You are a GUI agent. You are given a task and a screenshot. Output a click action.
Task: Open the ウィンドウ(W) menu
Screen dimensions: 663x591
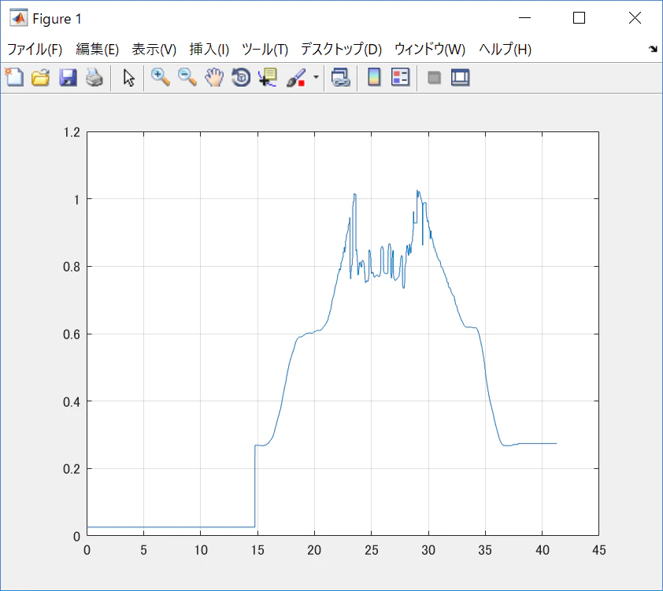(x=430, y=50)
